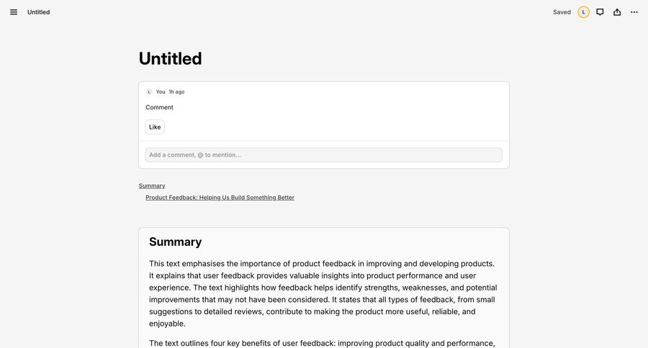
Task: Click the 1h ago comment timestamp
Action: coord(176,92)
